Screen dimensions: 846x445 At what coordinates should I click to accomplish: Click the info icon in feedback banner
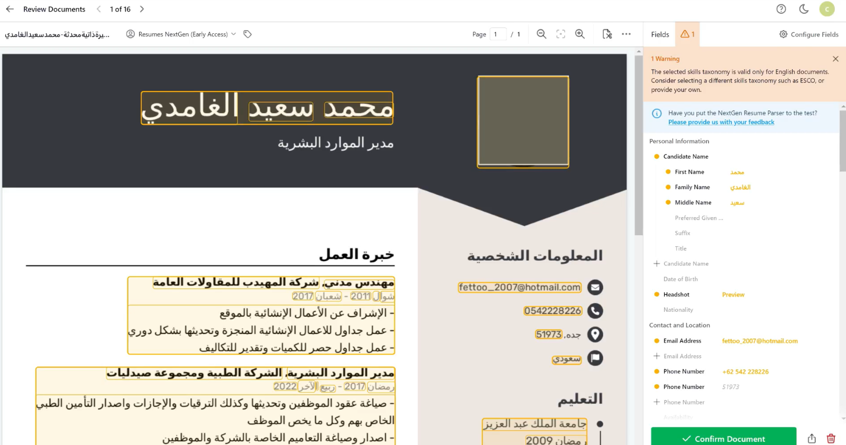pyautogui.click(x=657, y=114)
